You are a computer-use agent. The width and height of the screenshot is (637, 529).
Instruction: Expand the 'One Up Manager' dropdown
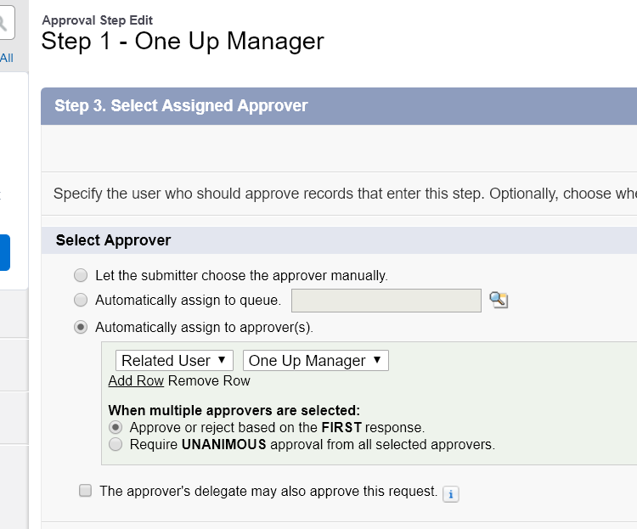[315, 361]
